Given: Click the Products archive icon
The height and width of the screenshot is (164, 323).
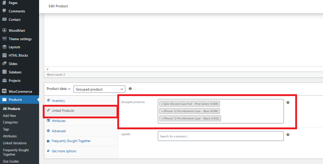Looking at the screenshot, I should 4,99.
